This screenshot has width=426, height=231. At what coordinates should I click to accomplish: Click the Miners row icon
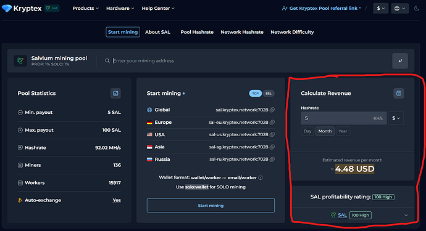20,165
